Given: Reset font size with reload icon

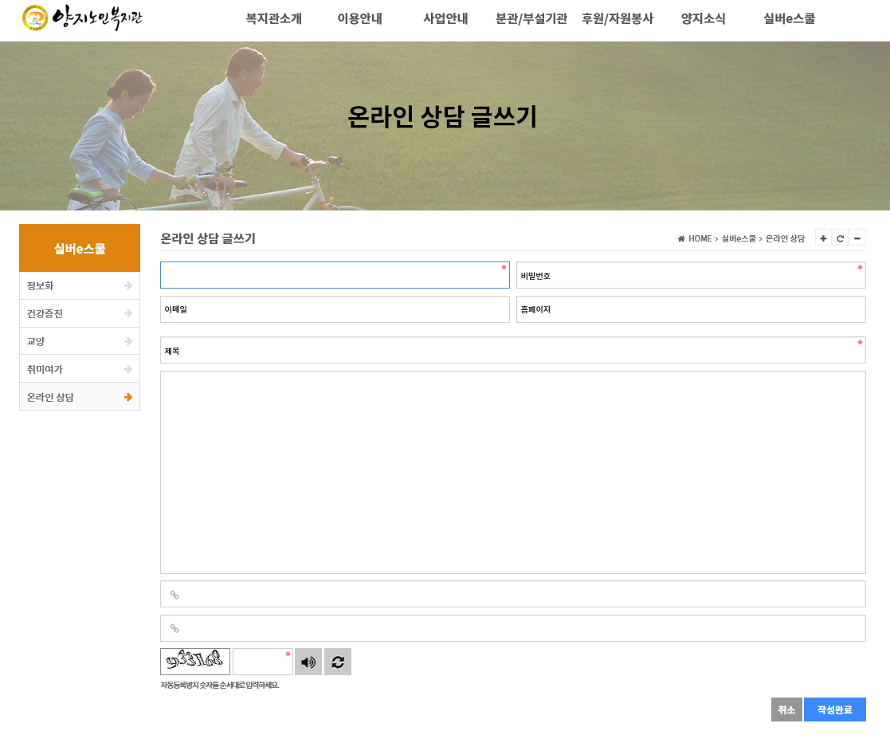Looking at the screenshot, I should (x=840, y=238).
